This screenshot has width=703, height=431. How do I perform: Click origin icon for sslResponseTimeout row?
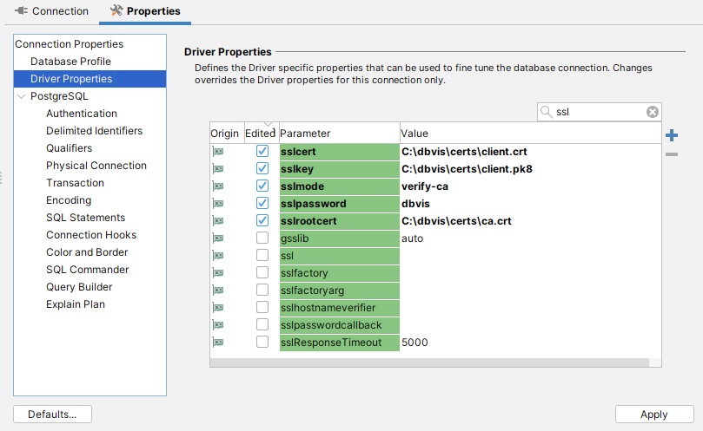pyautogui.click(x=218, y=343)
